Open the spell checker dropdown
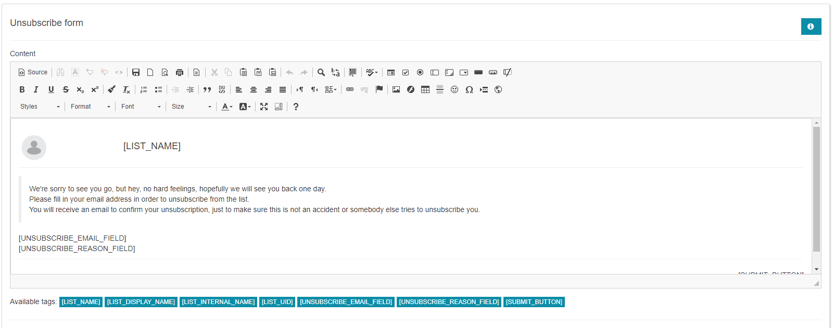 click(372, 72)
